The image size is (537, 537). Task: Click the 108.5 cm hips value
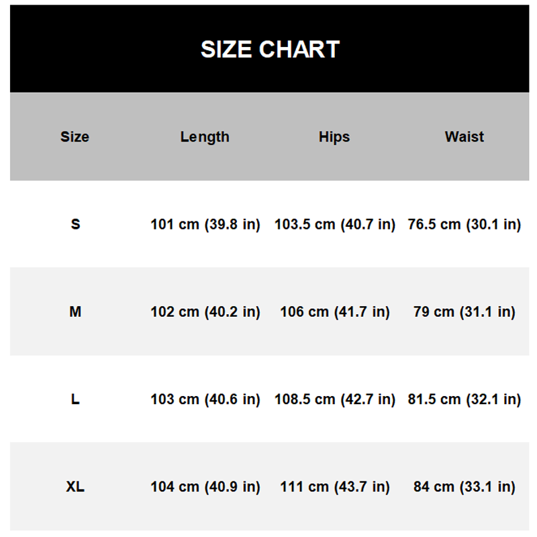pos(334,399)
